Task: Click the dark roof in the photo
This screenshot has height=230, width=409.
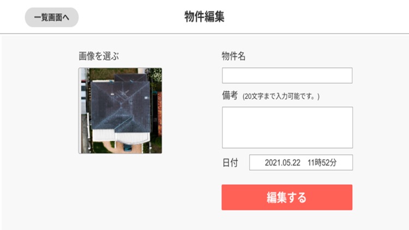Action: (x=121, y=104)
